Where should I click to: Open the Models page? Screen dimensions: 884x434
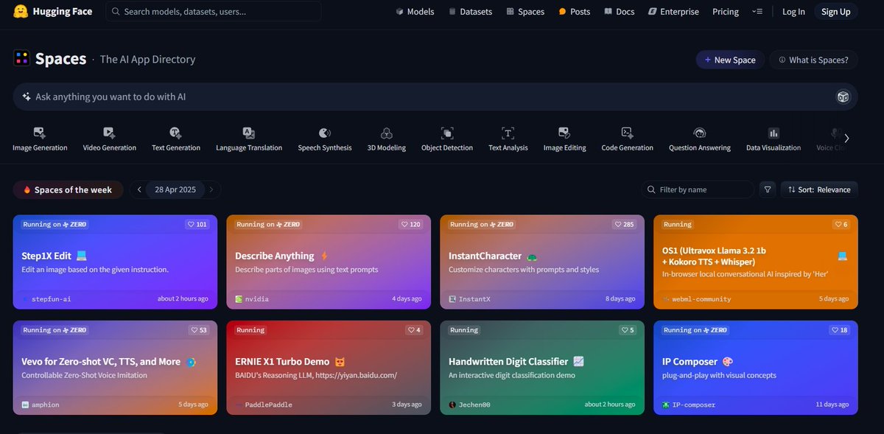point(415,12)
